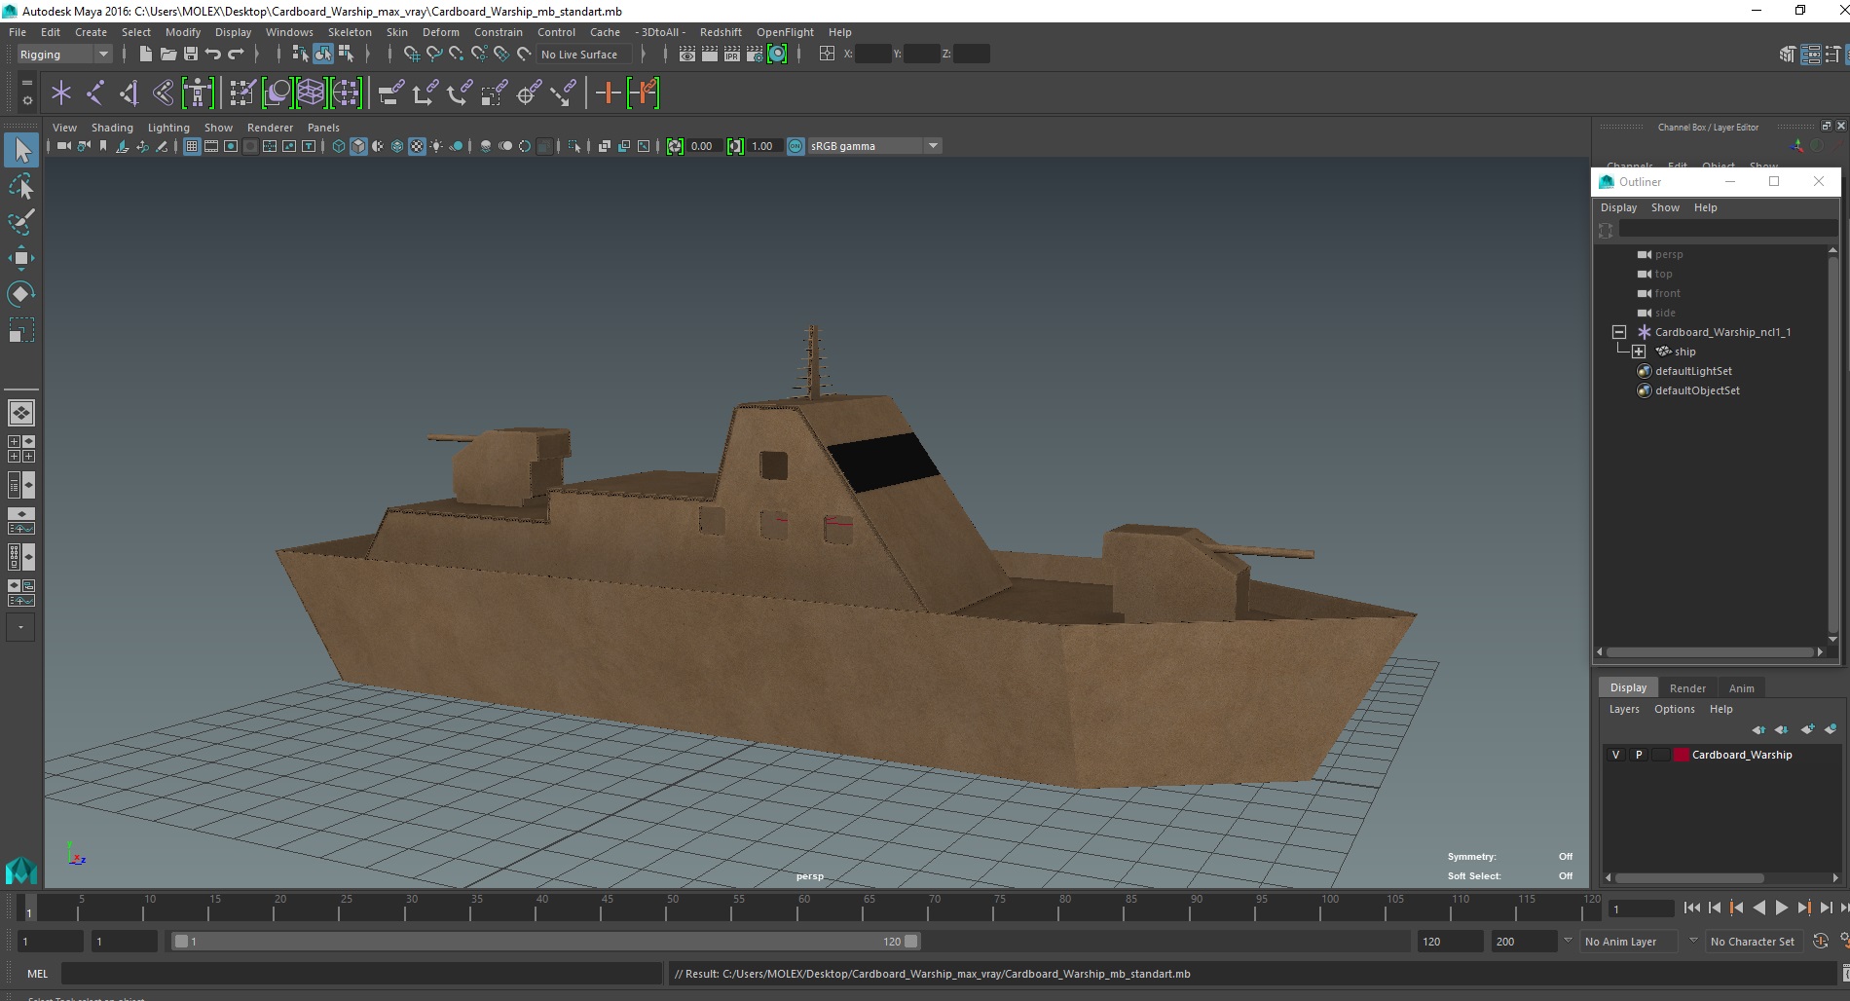Activate the Paint selection tool
1850x1001 pixels.
pyautogui.click(x=21, y=222)
